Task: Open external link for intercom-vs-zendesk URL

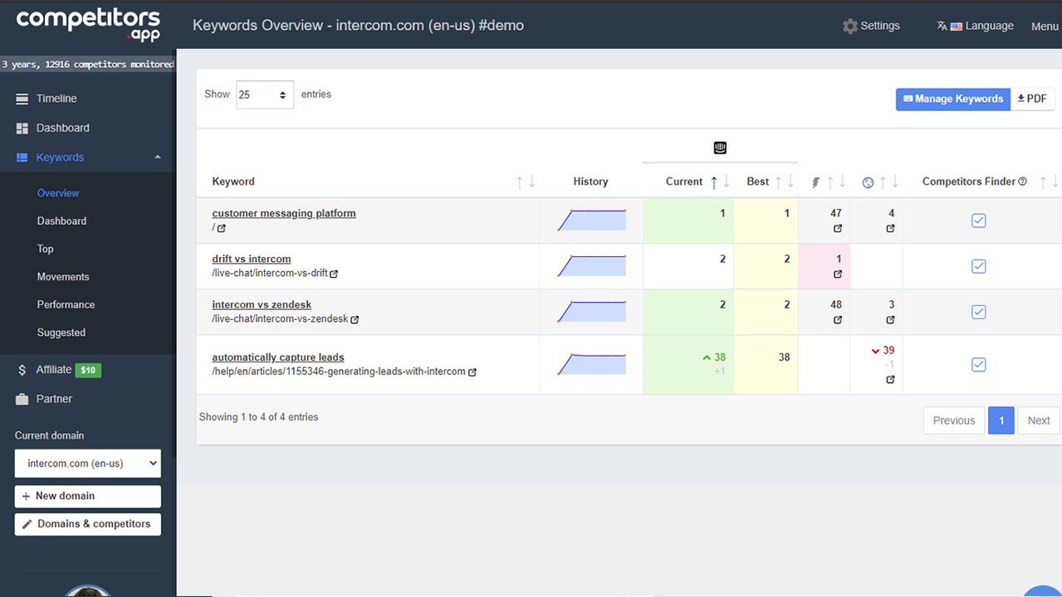Action: (x=355, y=319)
